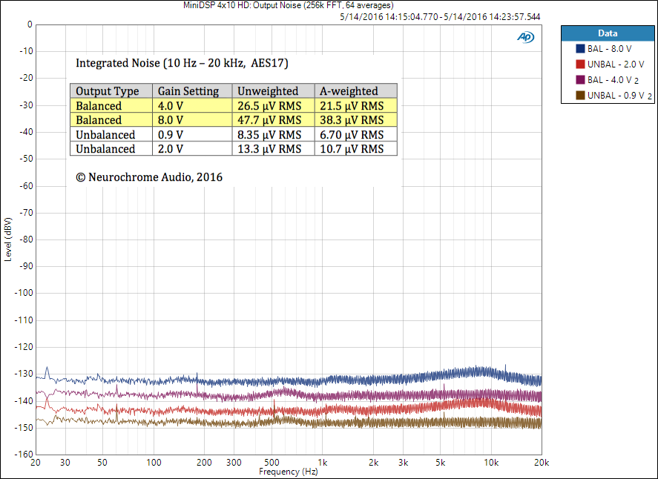Screen dimensions: 658x479
Task: Click the 100 frequency tick label
Action: pyautogui.click(x=154, y=462)
